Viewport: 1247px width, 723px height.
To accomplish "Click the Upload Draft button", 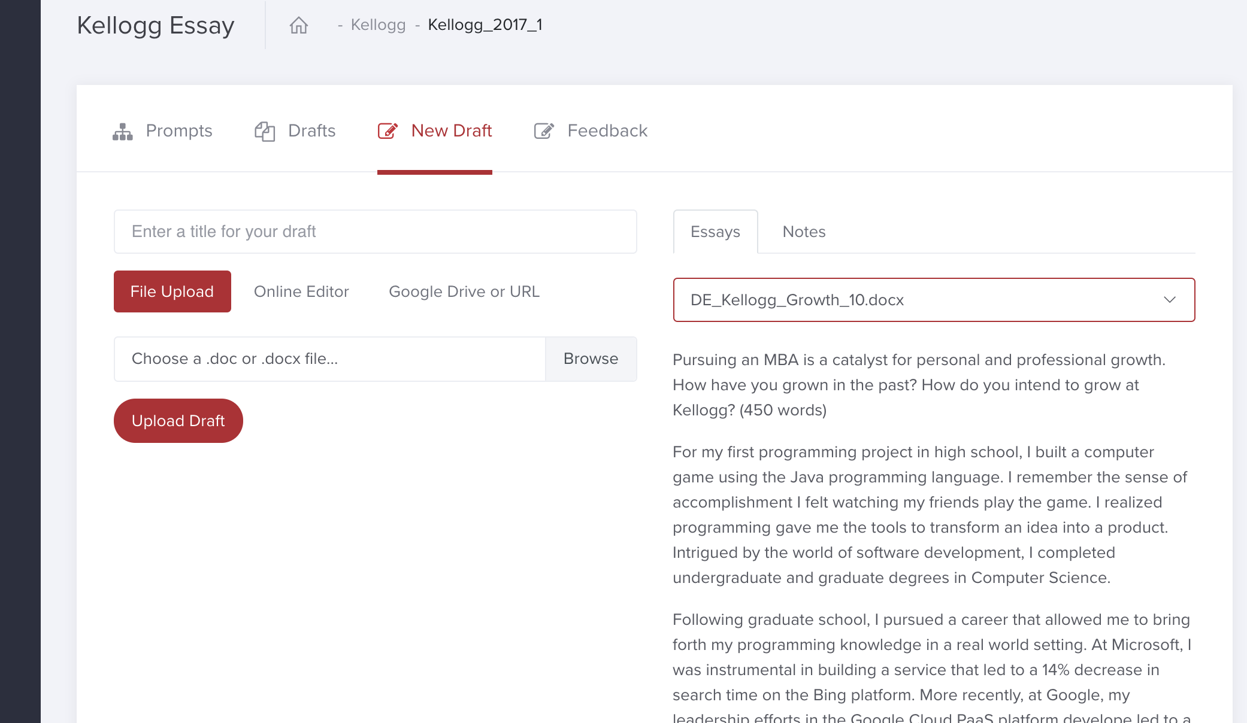I will [178, 421].
